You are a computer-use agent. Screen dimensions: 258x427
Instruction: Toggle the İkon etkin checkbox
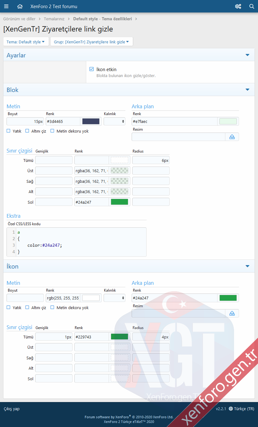point(91,69)
